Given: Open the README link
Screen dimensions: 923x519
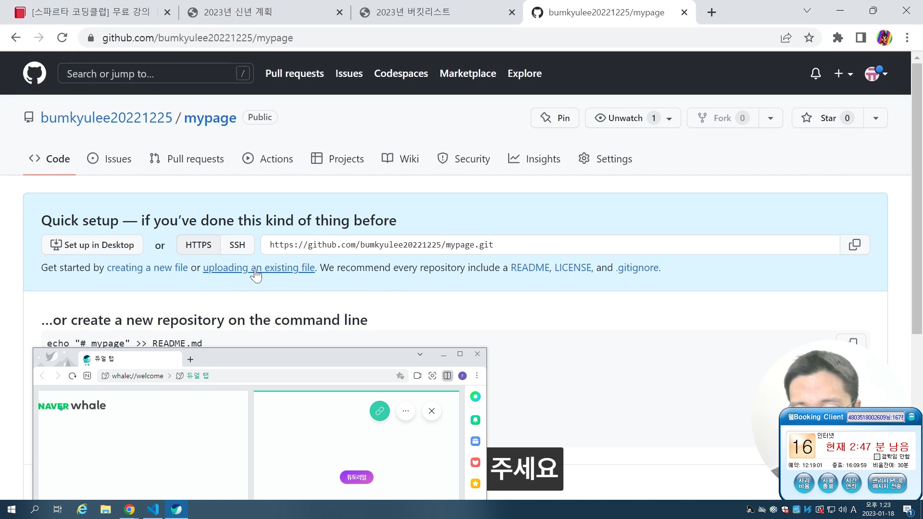Looking at the screenshot, I should [530, 268].
